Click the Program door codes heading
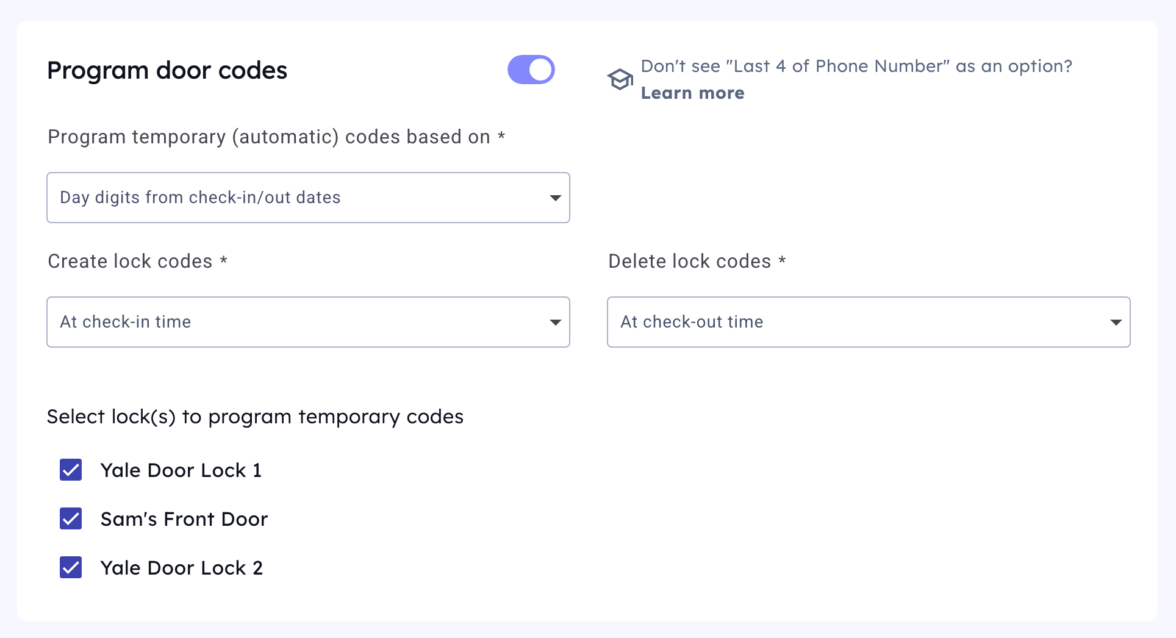Screen dimensions: 1176x638 167,71
